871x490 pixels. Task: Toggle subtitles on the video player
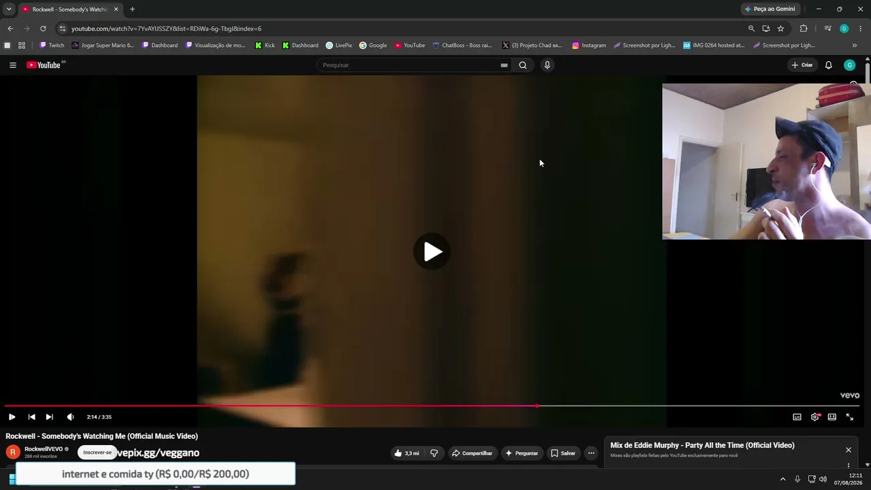click(x=797, y=416)
